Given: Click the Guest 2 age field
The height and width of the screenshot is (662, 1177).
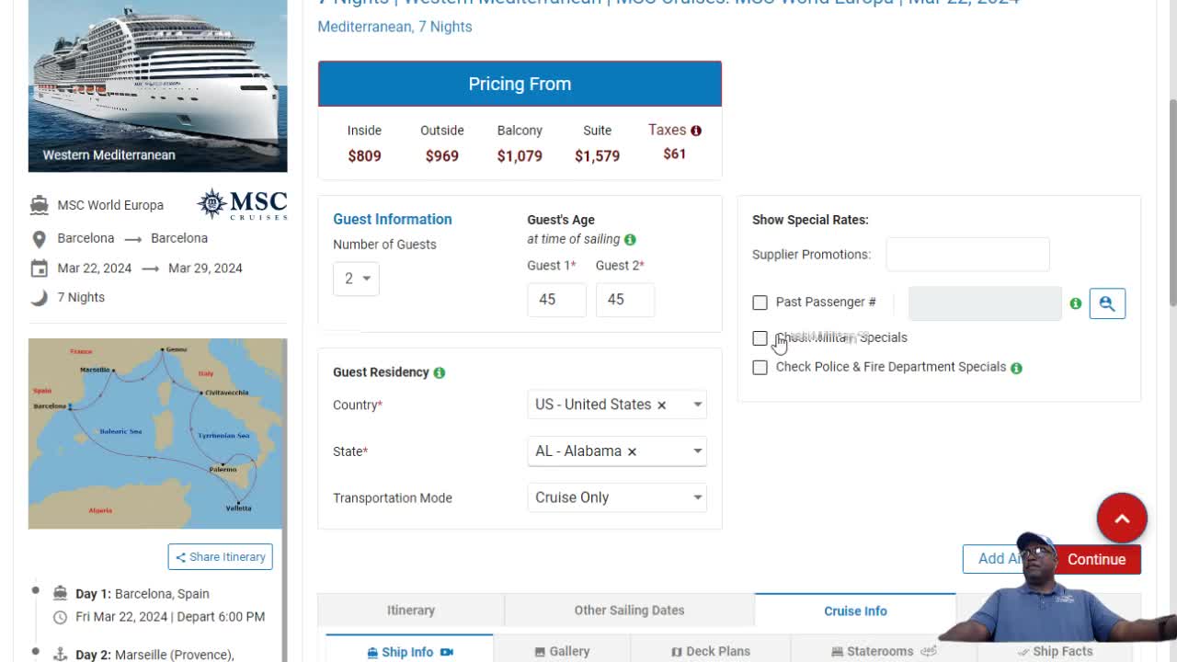Looking at the screenshot, I should click(x=625, y=300).
